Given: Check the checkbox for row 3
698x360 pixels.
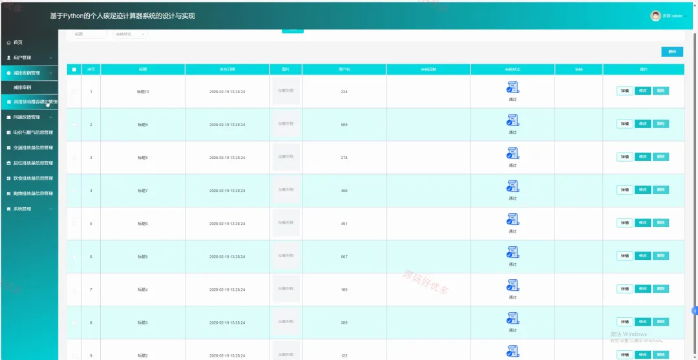Looking at the screenshot, I should click(74, 158).
